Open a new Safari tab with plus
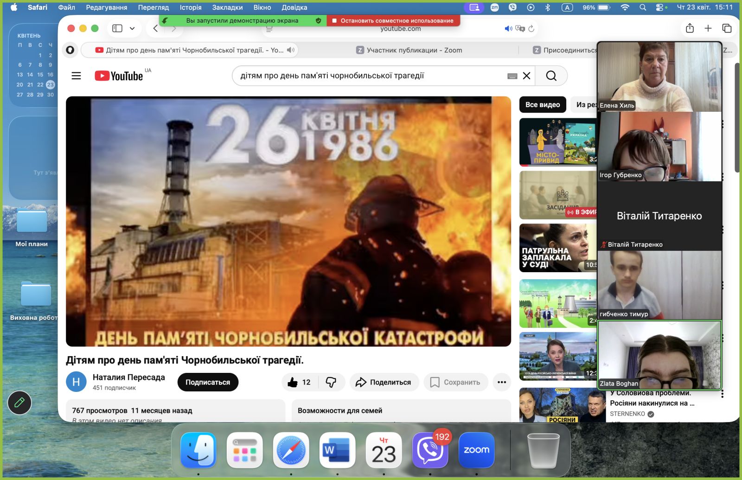 [x=708, y=28]
